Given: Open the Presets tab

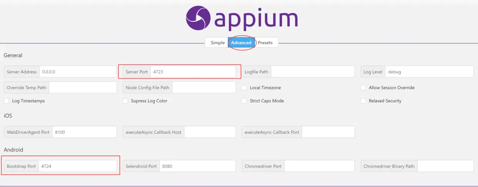Looking at the screenshot, I should [x=265, y=43].
